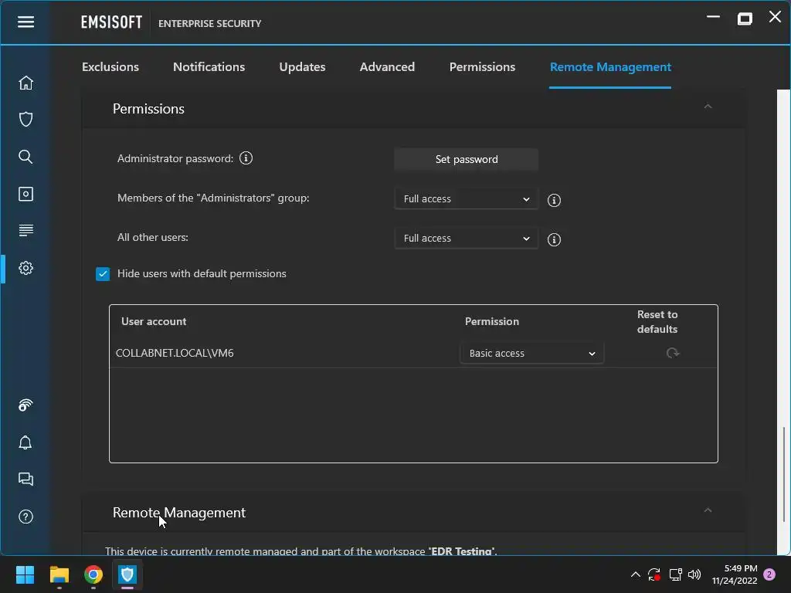Click the EMSISOFT logo in title bar
The image size is (791, 593).
111,22
